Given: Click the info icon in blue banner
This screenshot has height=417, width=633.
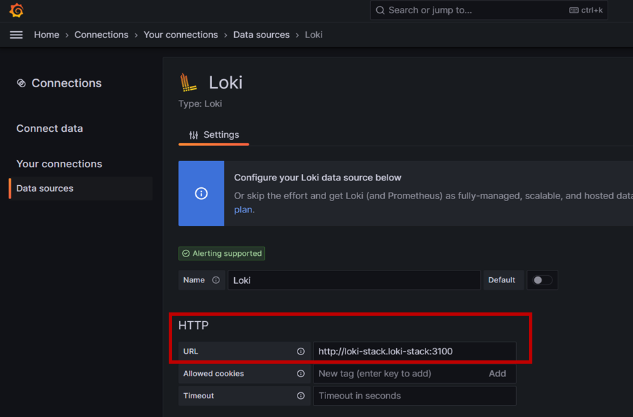Looking at the screenshot, I should point(201,194).
